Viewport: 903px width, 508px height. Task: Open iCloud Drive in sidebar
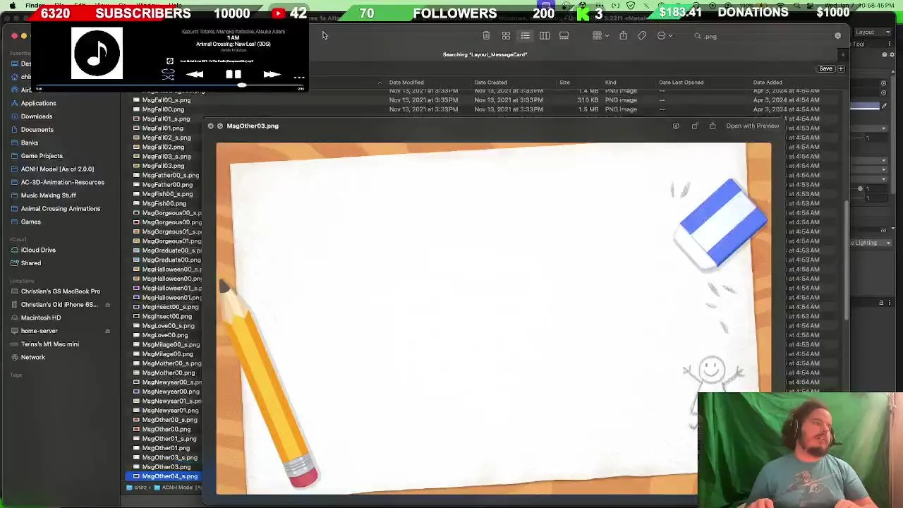(38, 250)
